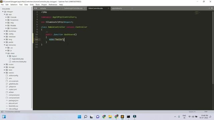
Task: Select the vendor folder
Action: [x=11, y=73]
